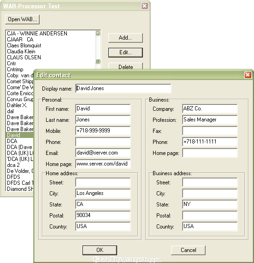Confirm changes with the OK button
Screen dimensions: 254x263
tap(100, 250)
